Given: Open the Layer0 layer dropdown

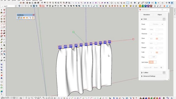Looking at the screenshot, I should tap(16, 6).
